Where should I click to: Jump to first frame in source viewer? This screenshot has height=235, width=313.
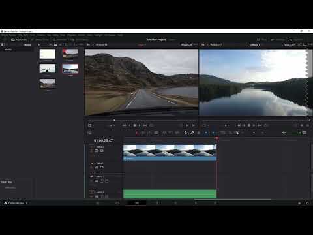(x=124, y=125)
